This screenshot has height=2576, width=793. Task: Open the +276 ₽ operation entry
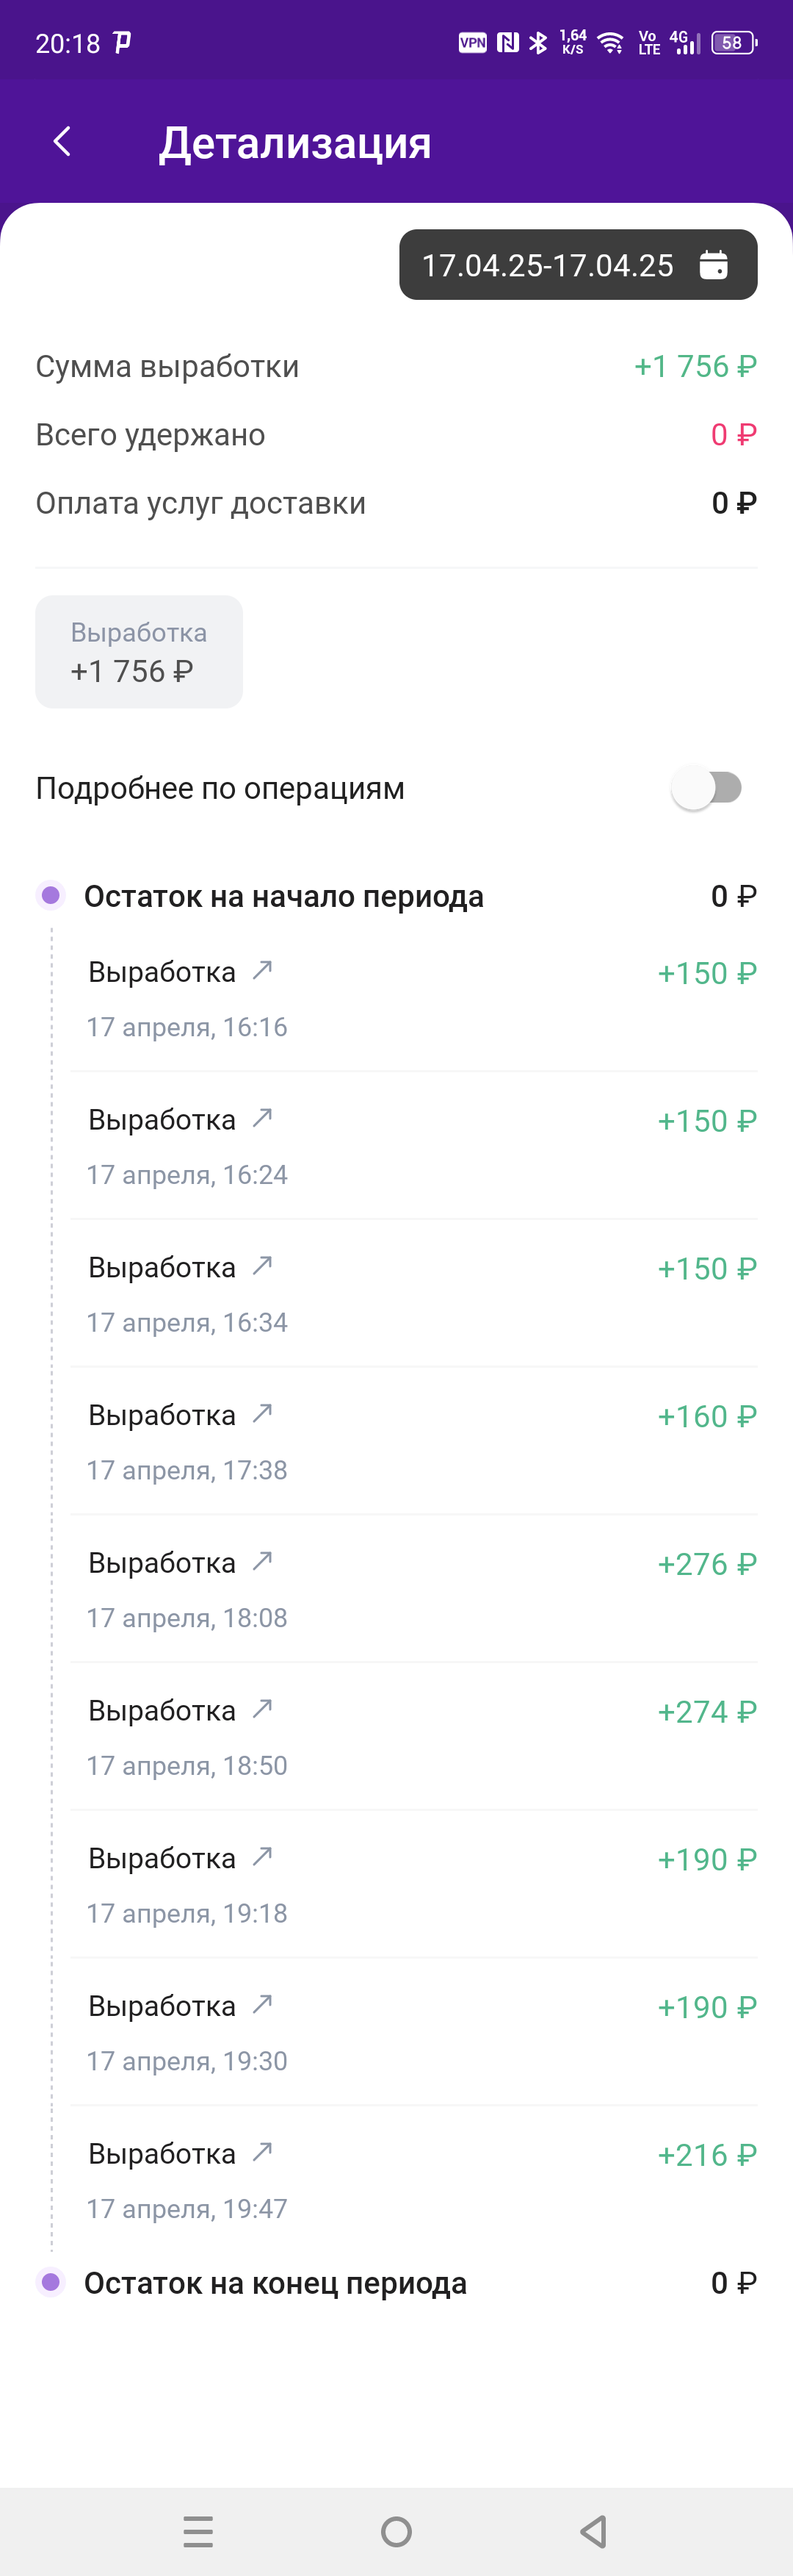[x=414, y=1589]
